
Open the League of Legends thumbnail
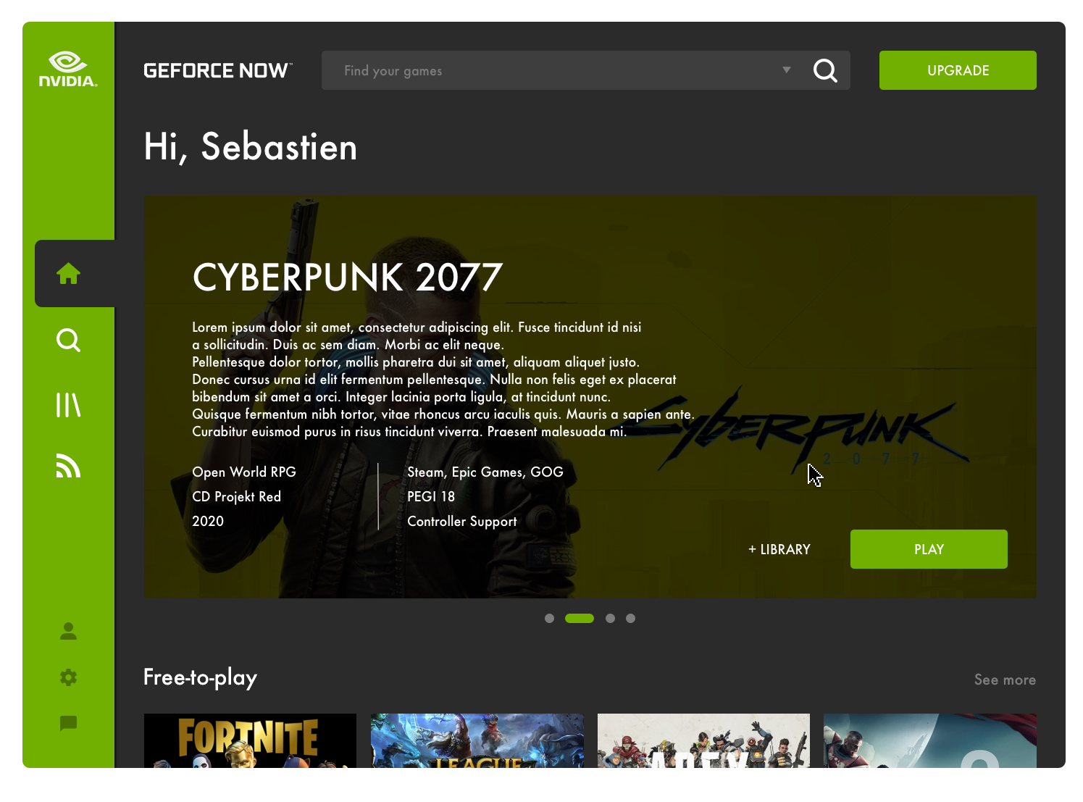[x=477, y=740]
